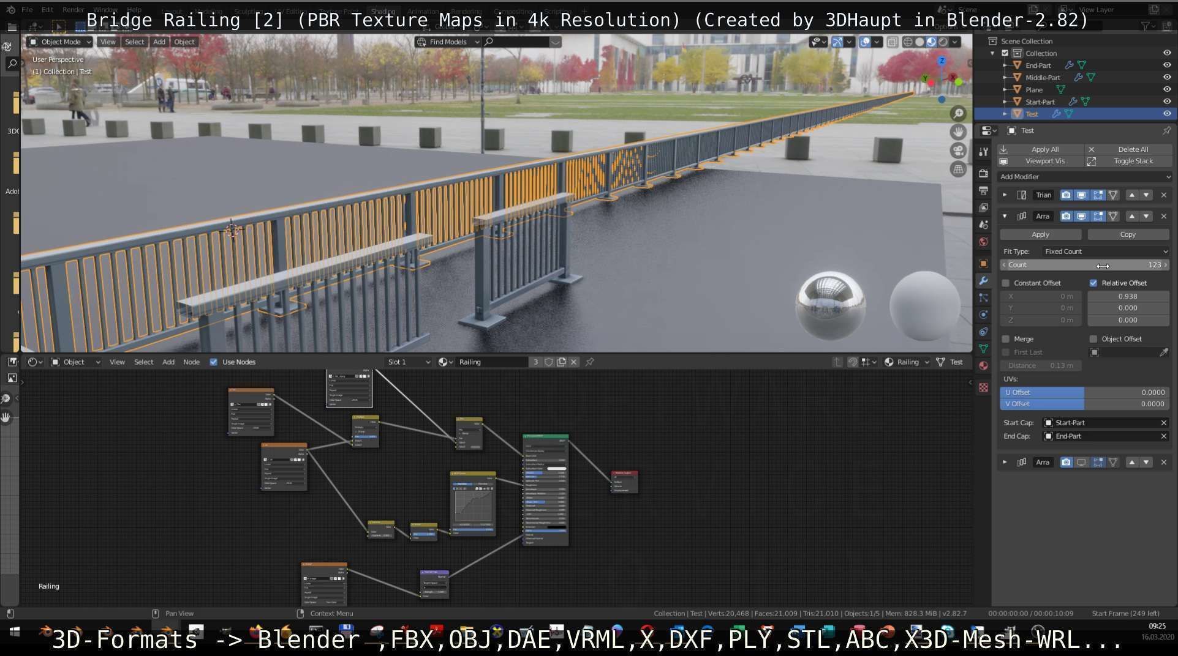Open the Object Constraints properties tab
Viewport: 1178px width, 656px height.
983,332
